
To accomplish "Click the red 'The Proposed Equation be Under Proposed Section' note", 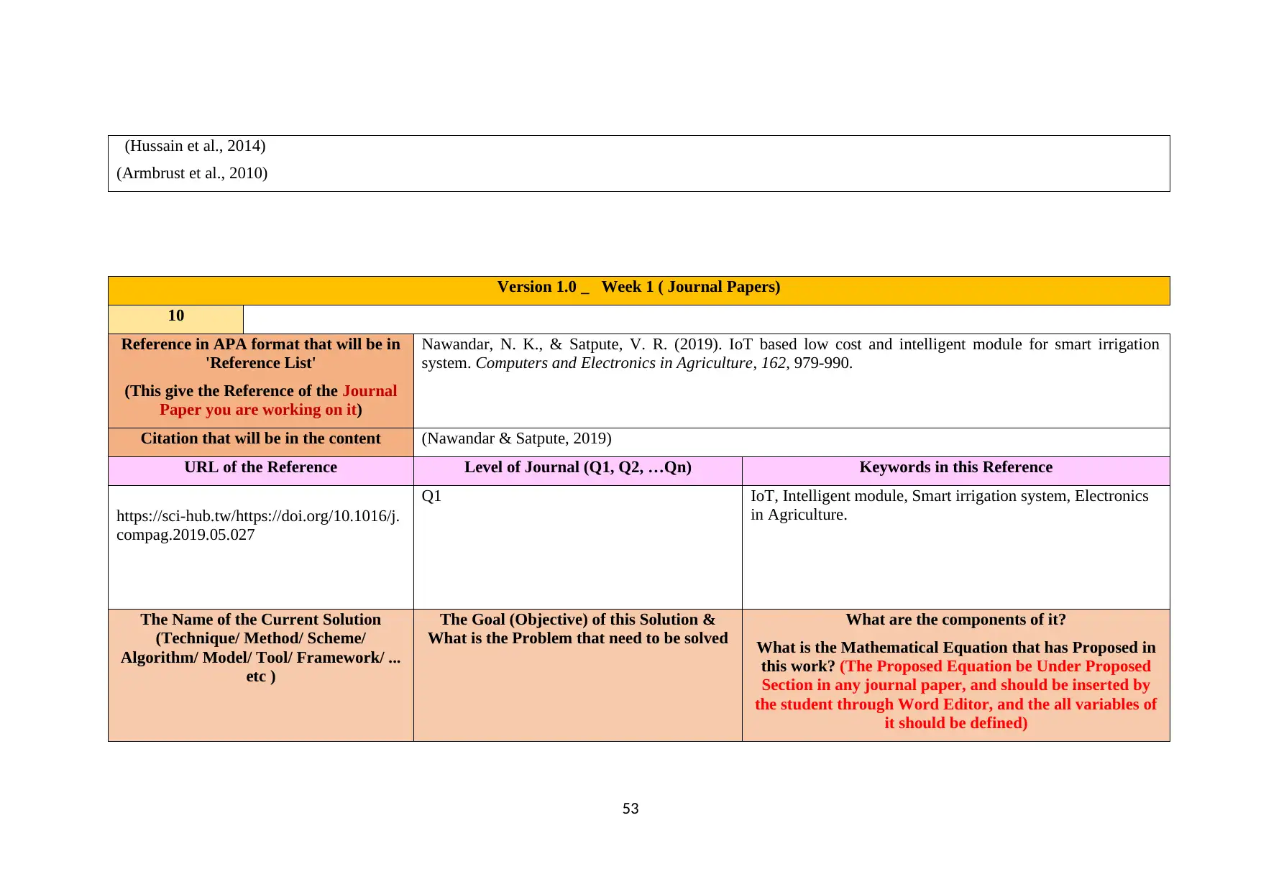I will [x=956, y=694].
